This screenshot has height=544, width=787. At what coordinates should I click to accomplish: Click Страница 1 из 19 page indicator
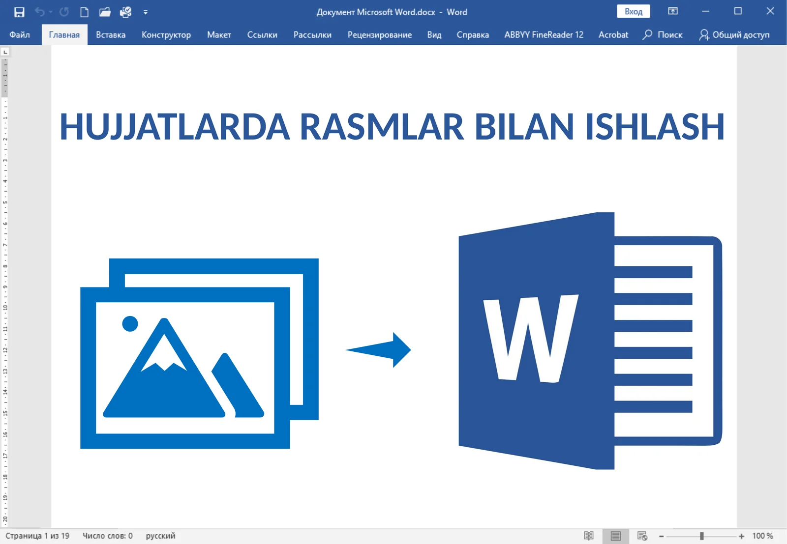click(x=37, y=536)
